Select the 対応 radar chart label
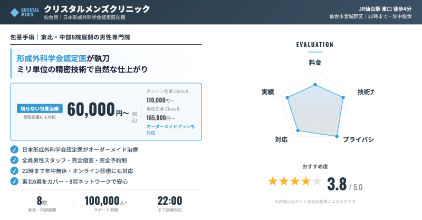 (x=281, y=140)
